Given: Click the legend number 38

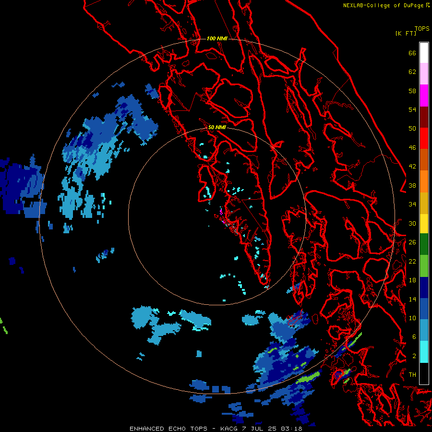Looking at the screenshot, I should (412, 186).
